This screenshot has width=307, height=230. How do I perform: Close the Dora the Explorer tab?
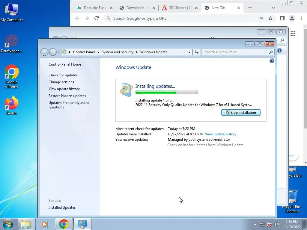coord(111,8)
